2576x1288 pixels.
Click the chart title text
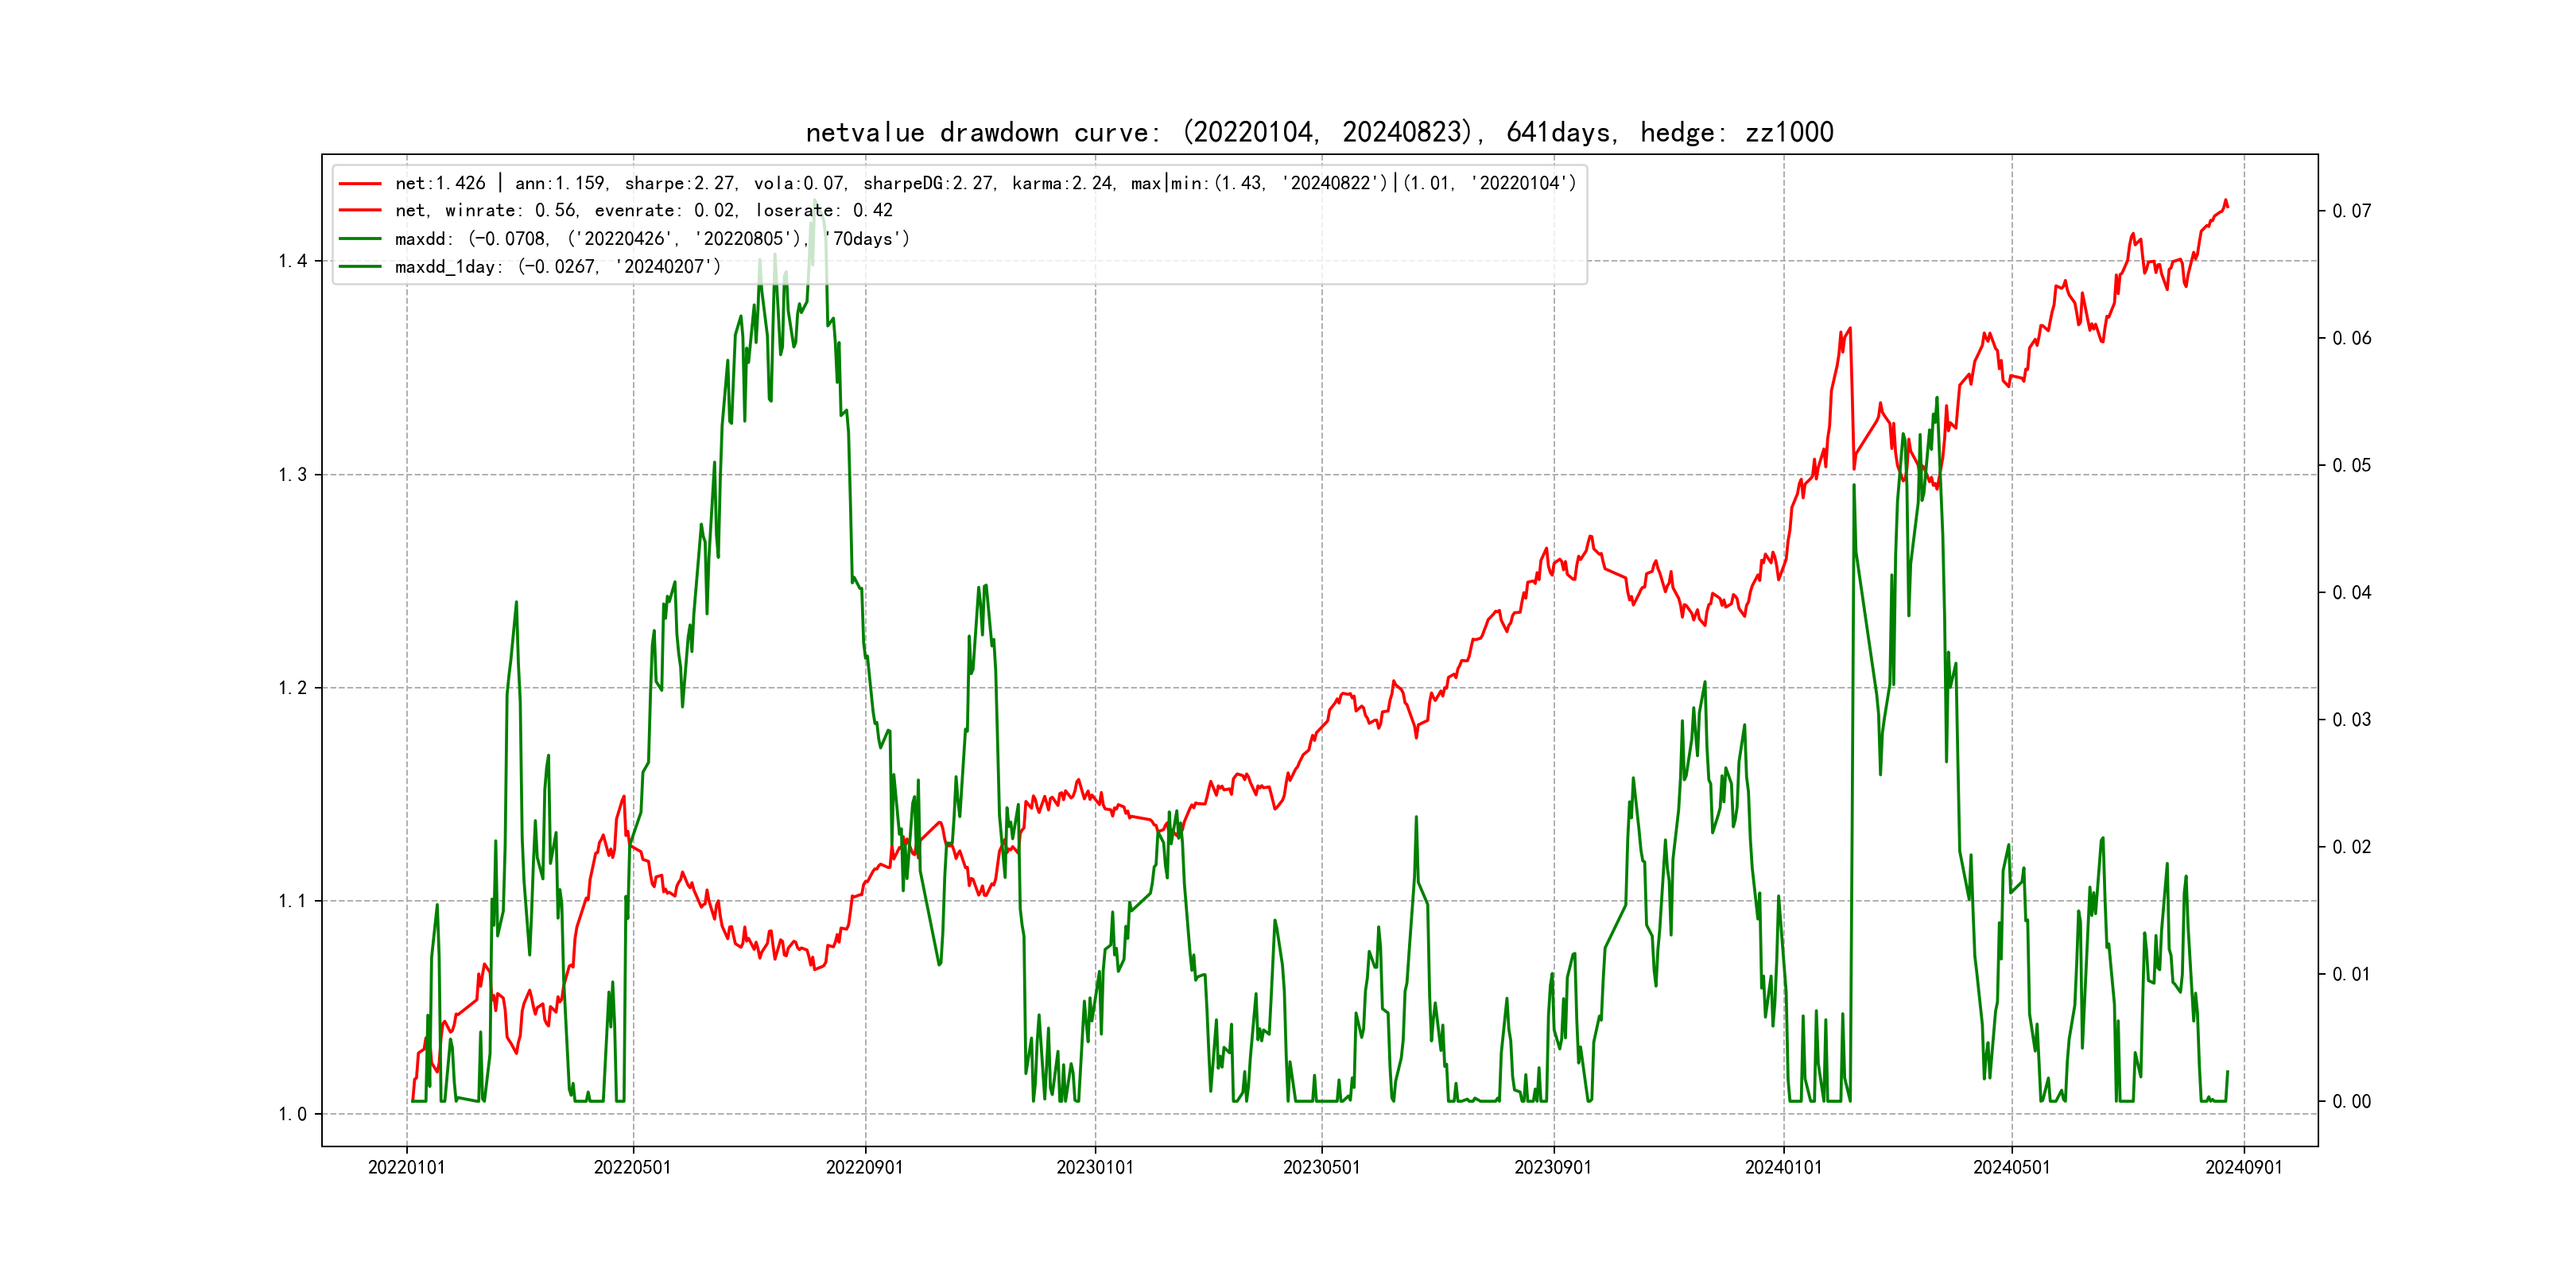[1319, 132]
